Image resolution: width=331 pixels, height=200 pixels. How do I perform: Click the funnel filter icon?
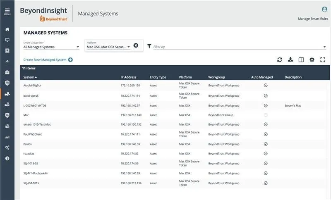click(x=149, y=46)
